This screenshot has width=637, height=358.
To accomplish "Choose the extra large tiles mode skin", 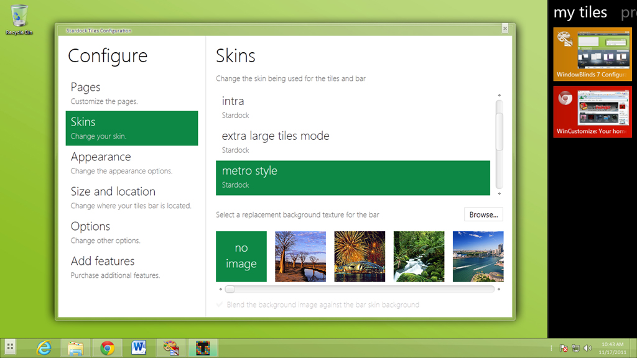I will (353, 142).
